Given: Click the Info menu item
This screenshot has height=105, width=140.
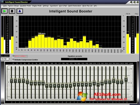Looking at the screenshot, I should [95, 6].
